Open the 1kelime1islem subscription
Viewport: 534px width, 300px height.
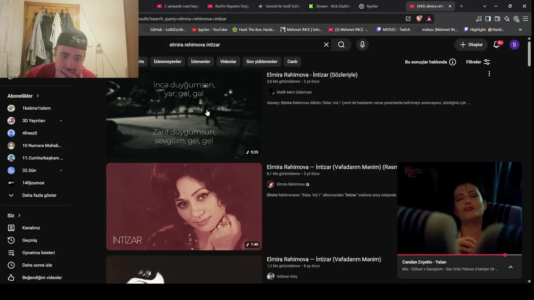click(x=35, y=108)
